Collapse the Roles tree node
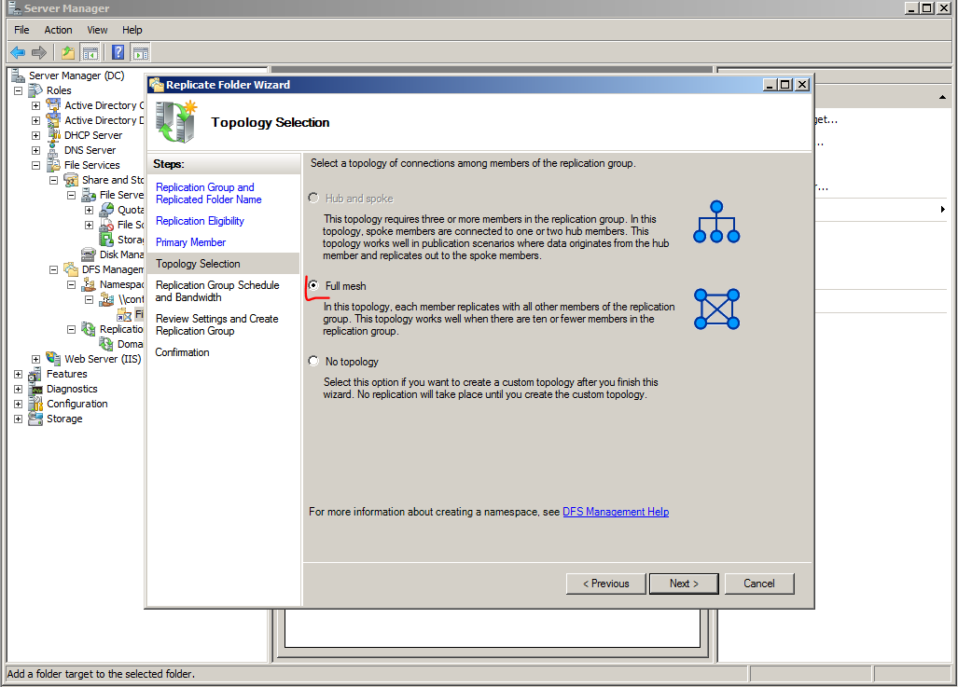This screenshot has height=687, width=958. (x=19, y=90)
